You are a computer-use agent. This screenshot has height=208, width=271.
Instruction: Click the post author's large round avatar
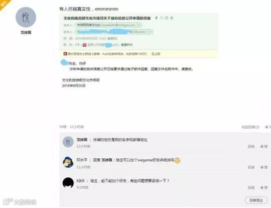click(26, 17)
